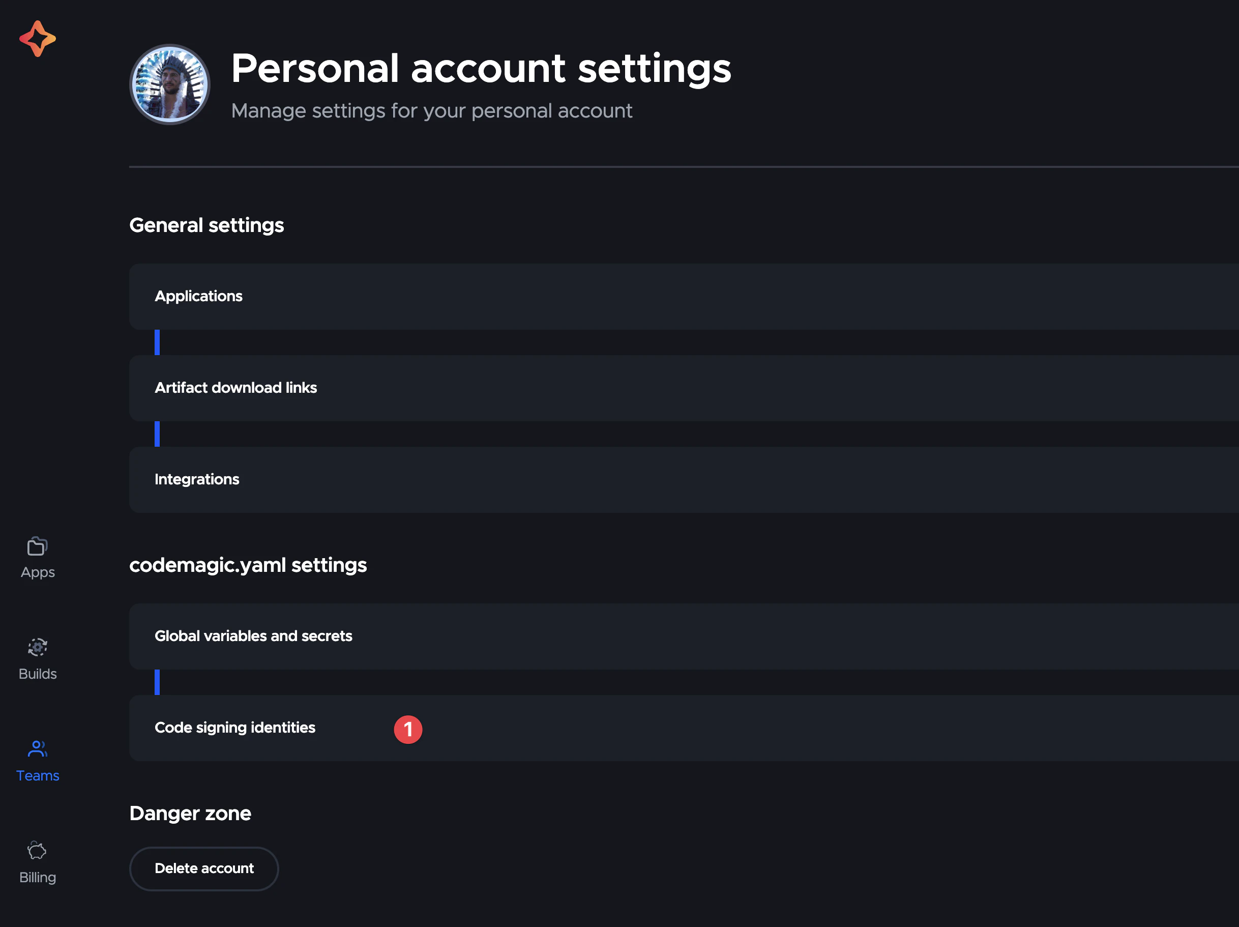Viewport: 1239px width, 927px height.
Task: Click the codemagic.yaml settings heading
Action: (x=248, y=565)
